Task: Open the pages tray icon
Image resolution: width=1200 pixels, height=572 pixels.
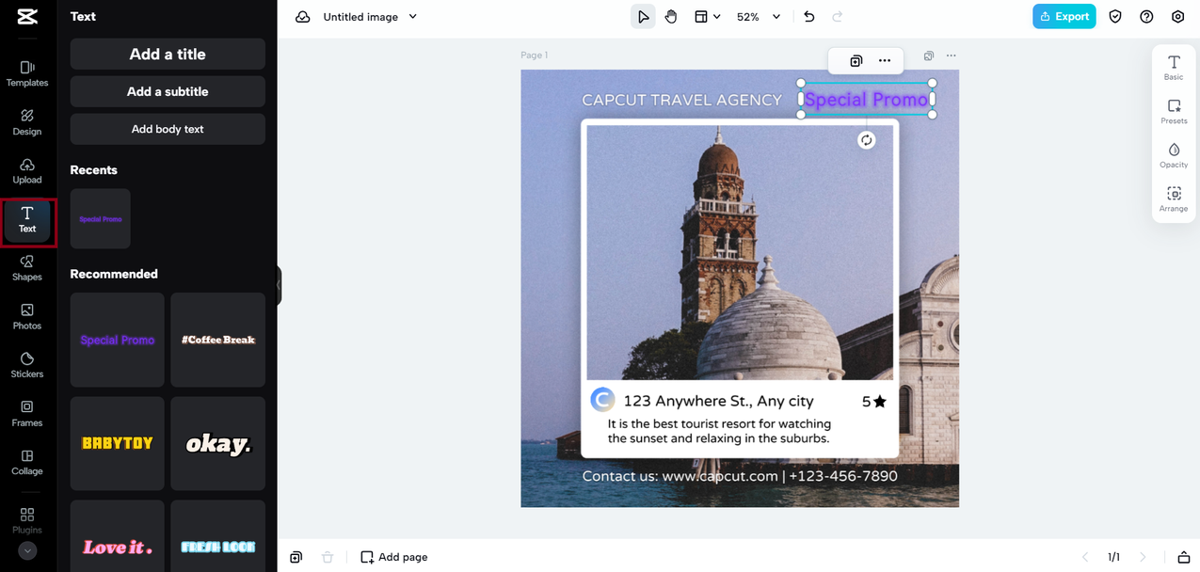Action: coord(1185,557)
